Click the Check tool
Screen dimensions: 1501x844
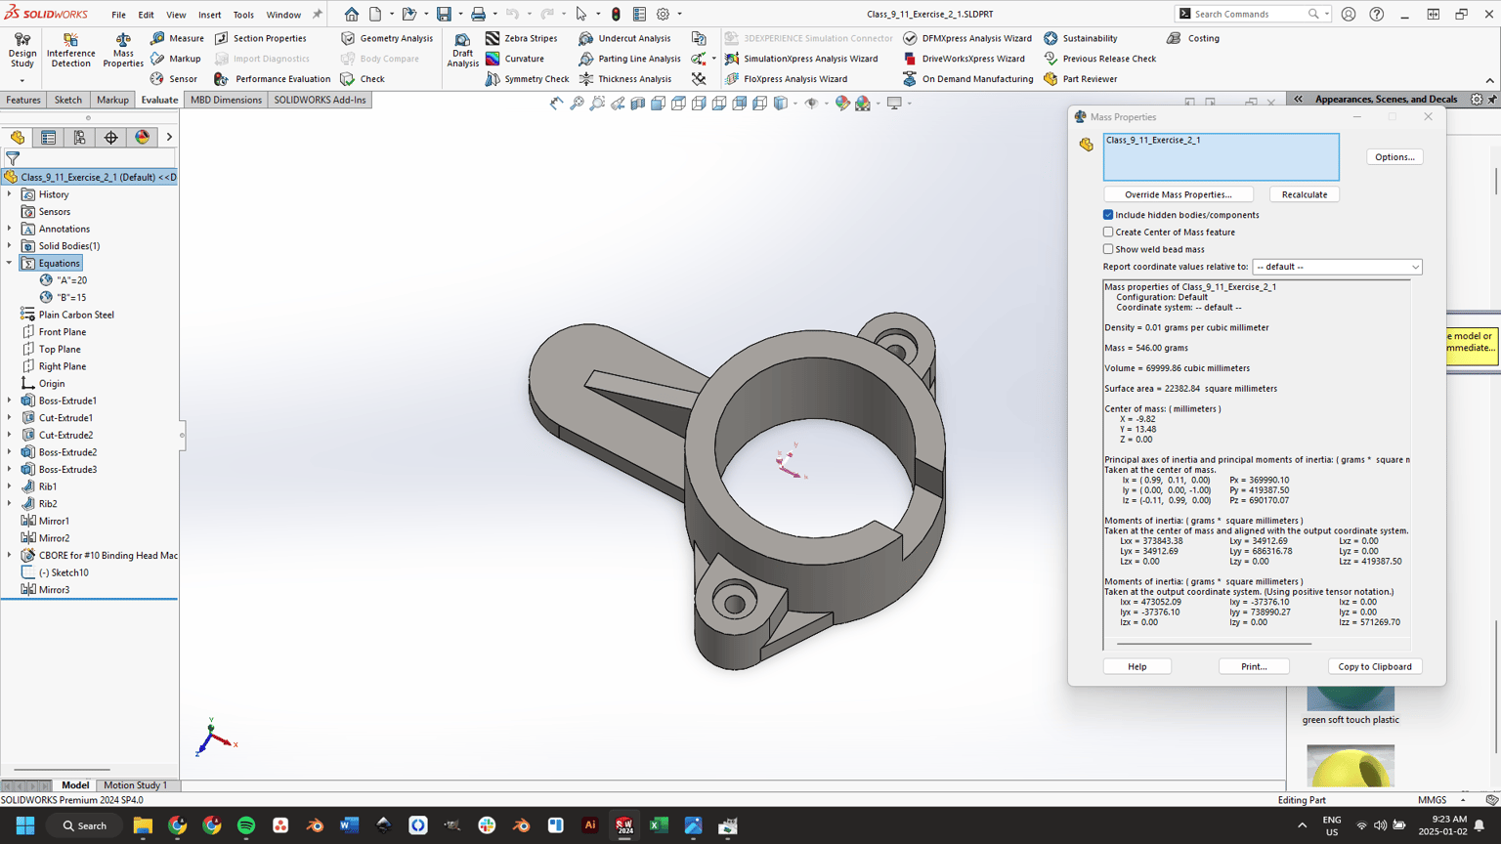point(362,79)
